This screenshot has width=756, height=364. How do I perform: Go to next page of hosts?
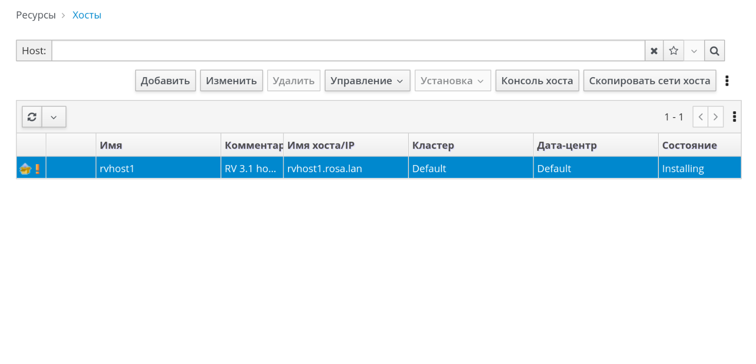(x=716, y=117)
